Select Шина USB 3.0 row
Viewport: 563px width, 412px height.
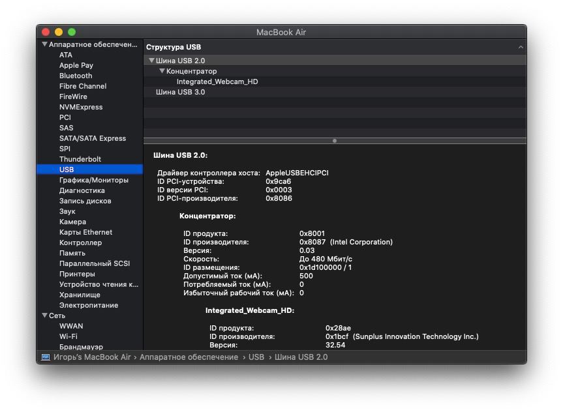pos(335,92)
